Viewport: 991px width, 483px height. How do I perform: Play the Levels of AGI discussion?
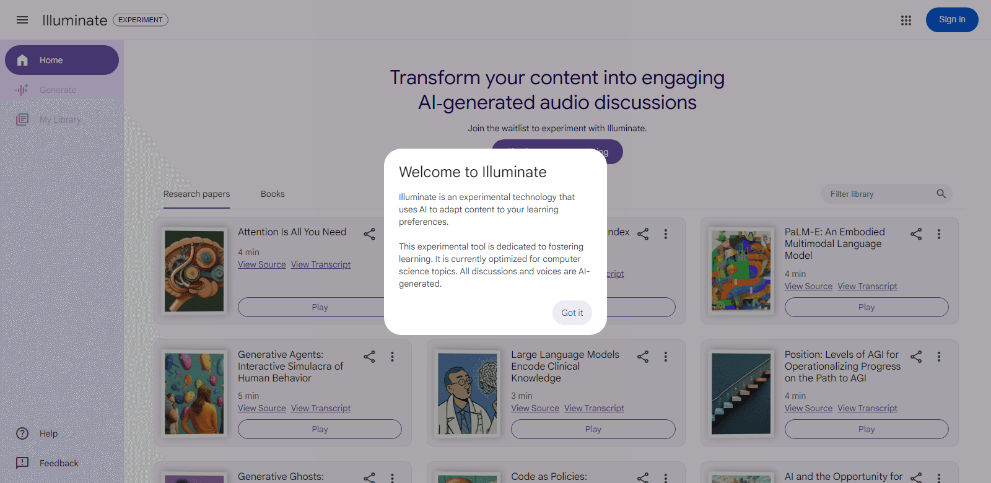coord(867,429)
